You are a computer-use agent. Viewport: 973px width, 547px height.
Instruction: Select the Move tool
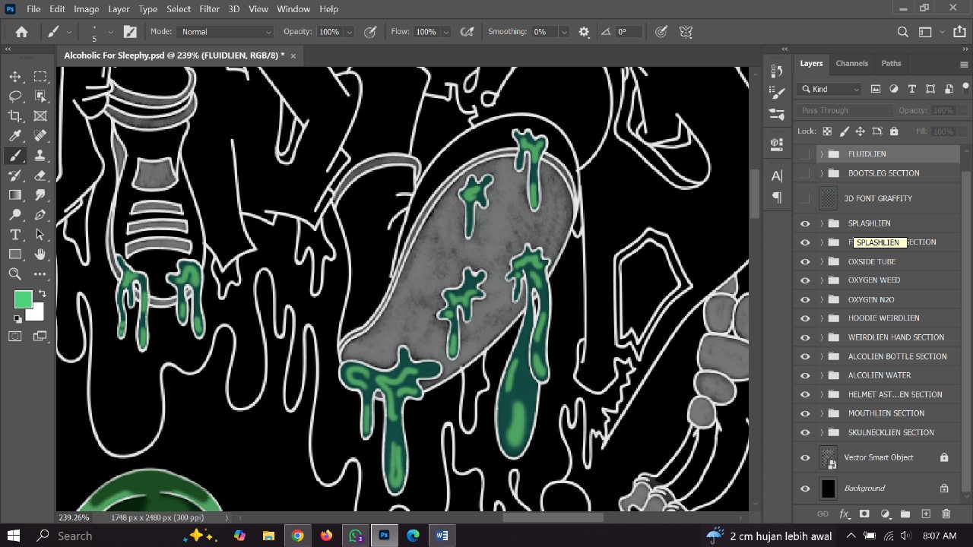pyautogui.click(x=15, y=76)
